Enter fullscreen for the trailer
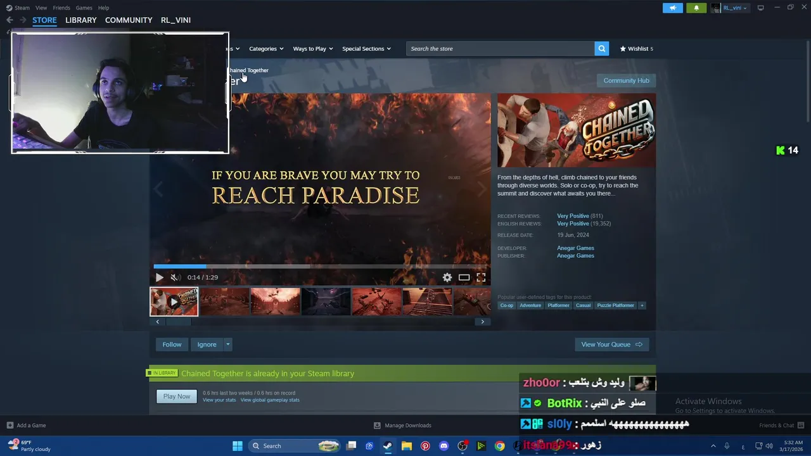The width and height of the screenshot is (811, 456). [x=482, y=277]
